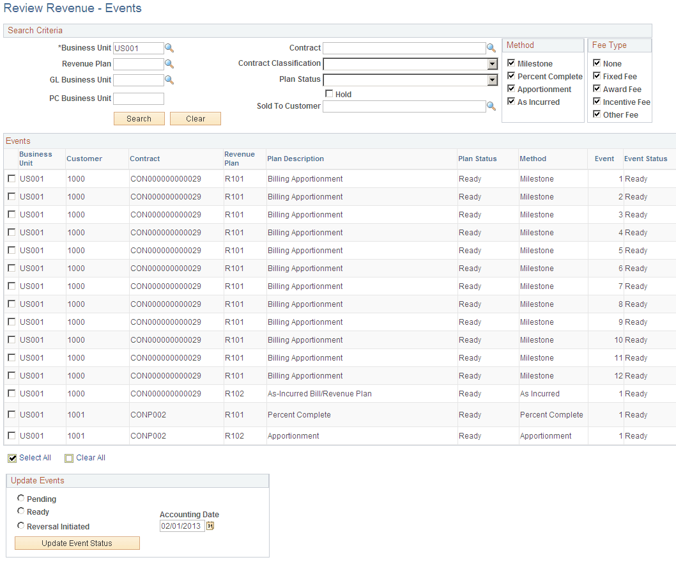Open the Contract field lookup magnifier
Screen dimensions: 676x562
click(x=491, y=48)
